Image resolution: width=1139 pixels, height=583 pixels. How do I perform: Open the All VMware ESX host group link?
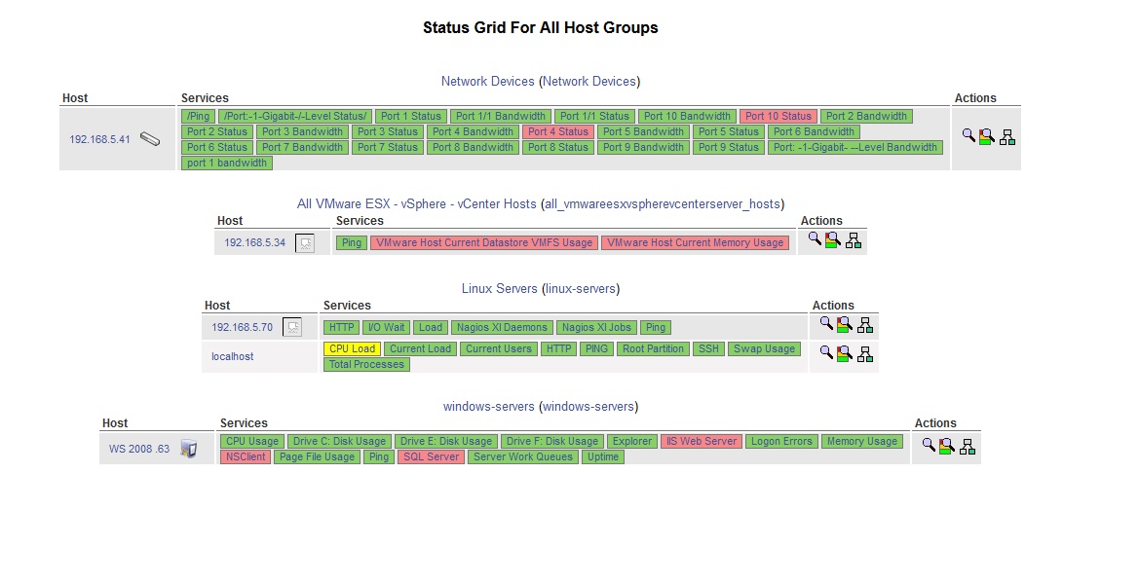click(416, 203)
